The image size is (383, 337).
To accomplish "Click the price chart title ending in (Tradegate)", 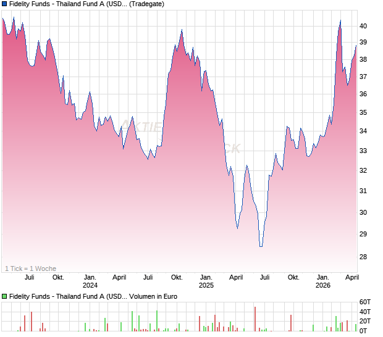I will (86, 4).
